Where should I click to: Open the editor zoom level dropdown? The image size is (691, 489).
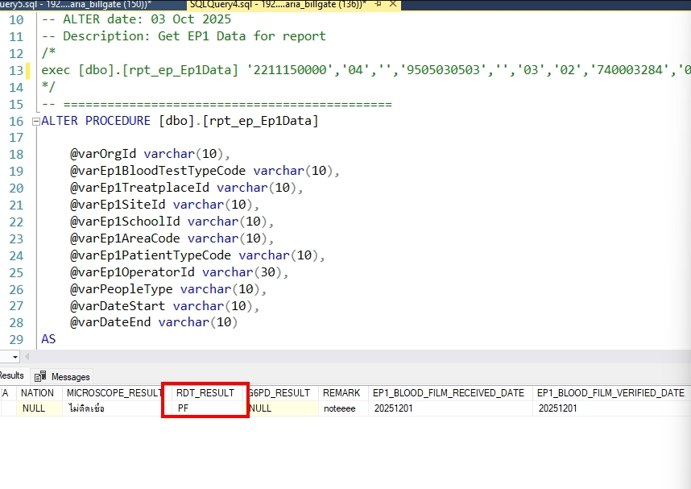(15, 357)
